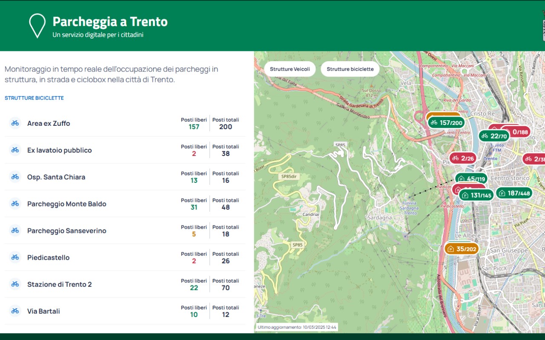Viewport: 545px width, 340px height.
Task: Select the Parcheggio Monte Baldo list entry
Action: pos(67,204)
